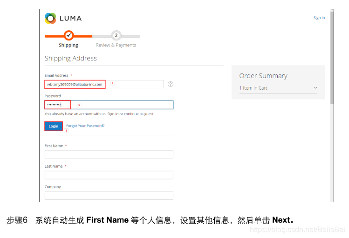Screen dimensions: 349x238
Task: Select the Review & Payments step label
Action: (116, 45)
